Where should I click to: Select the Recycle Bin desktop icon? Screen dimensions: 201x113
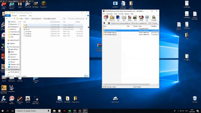pyautogui.click(x=195, y=100)
